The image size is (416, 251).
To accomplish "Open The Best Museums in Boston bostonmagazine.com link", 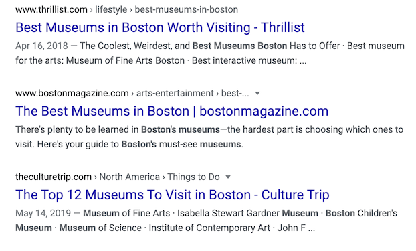I will (172, 111).
